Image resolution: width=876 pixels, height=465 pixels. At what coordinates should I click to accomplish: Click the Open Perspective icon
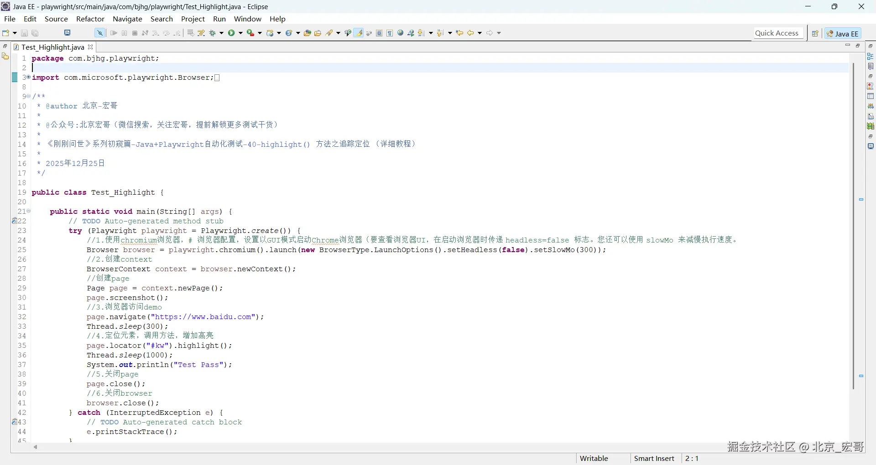(x=815, y=33)
